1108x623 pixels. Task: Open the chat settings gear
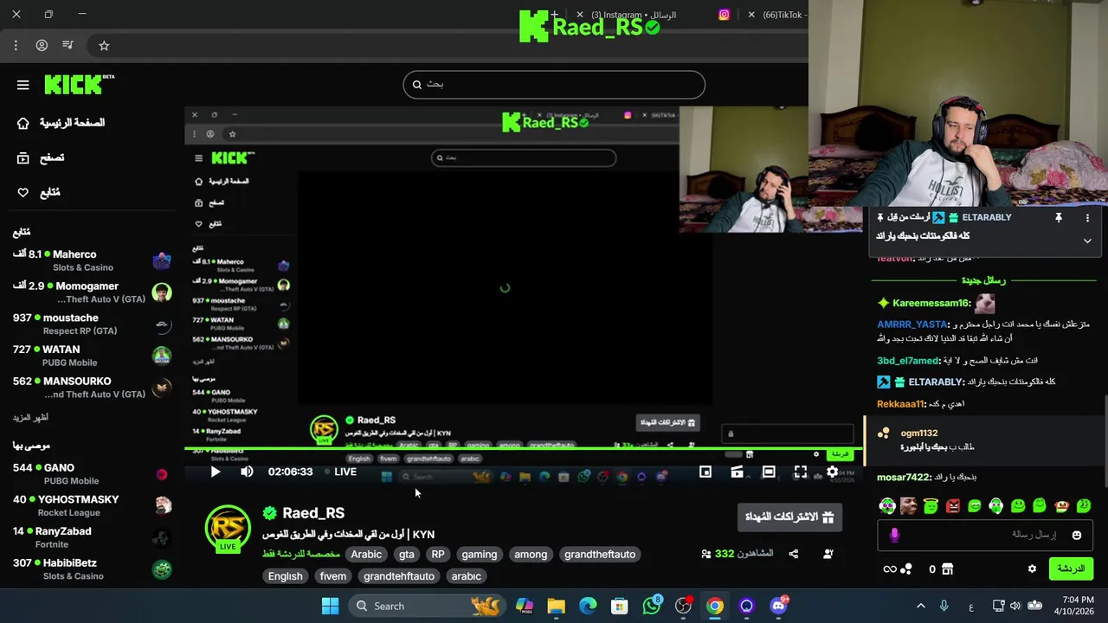pos(1032,568)
